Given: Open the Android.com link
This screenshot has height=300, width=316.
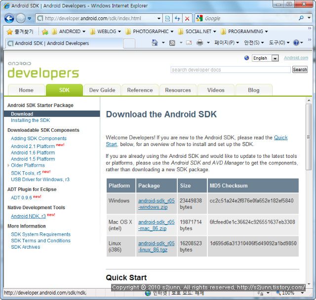Looking at the screenshot, I should [x=296, y=58].
